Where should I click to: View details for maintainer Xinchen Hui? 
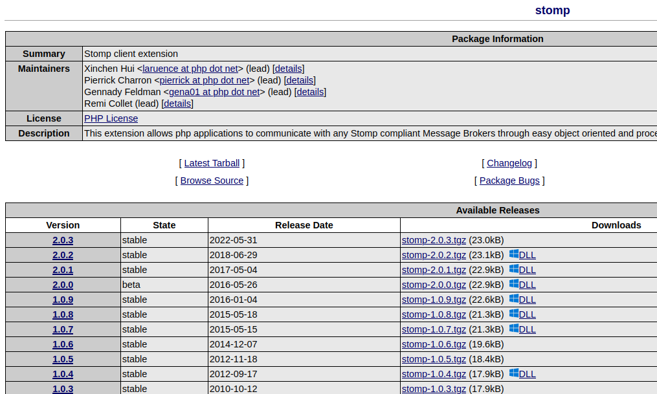288,69
